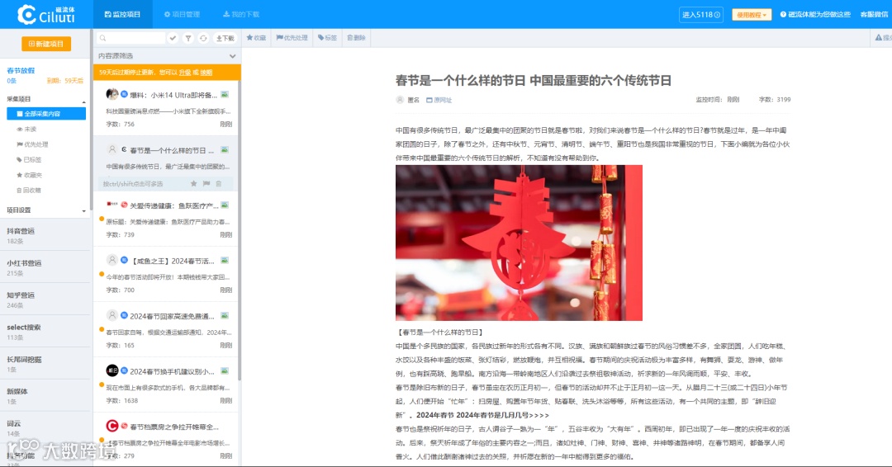Open the 原网址 original link
Image resolution: width=892 pixels, height=467 pixels.
click(439, 100)
